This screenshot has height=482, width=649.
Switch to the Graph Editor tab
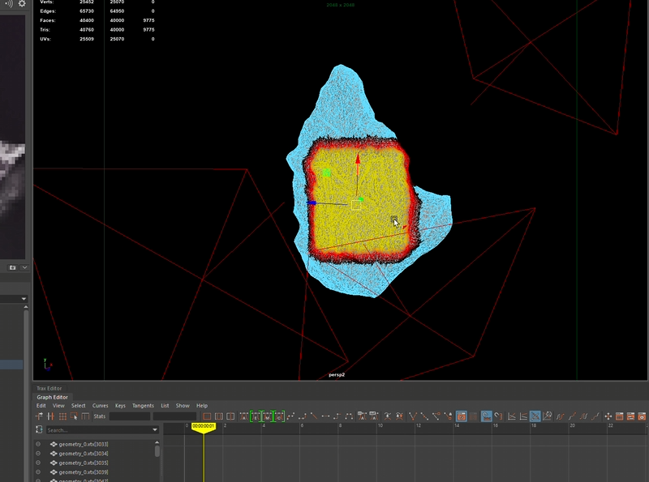(52, 397)
